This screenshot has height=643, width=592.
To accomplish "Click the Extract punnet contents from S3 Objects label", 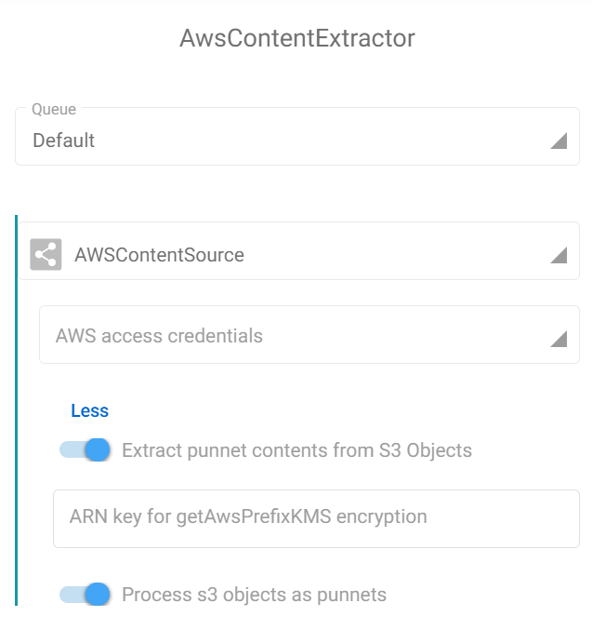I will coord(297,450).
